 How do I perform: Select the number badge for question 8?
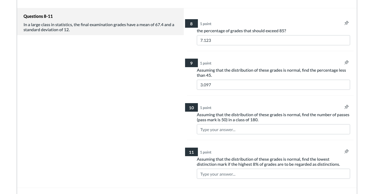[x=191, y=23]
